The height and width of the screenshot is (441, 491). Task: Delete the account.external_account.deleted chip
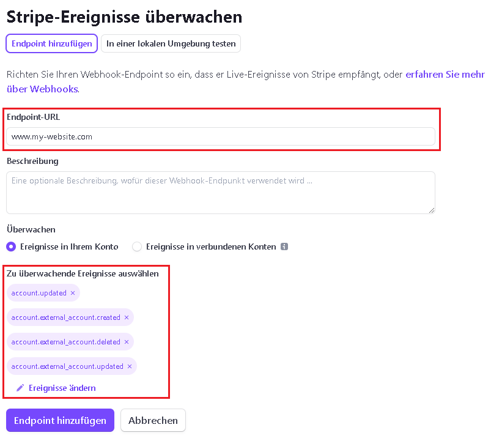[x=127, y=342]
